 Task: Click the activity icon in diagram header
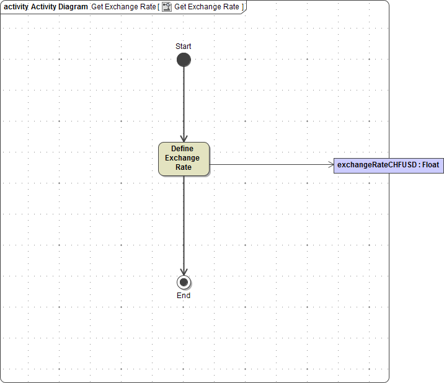167,6
